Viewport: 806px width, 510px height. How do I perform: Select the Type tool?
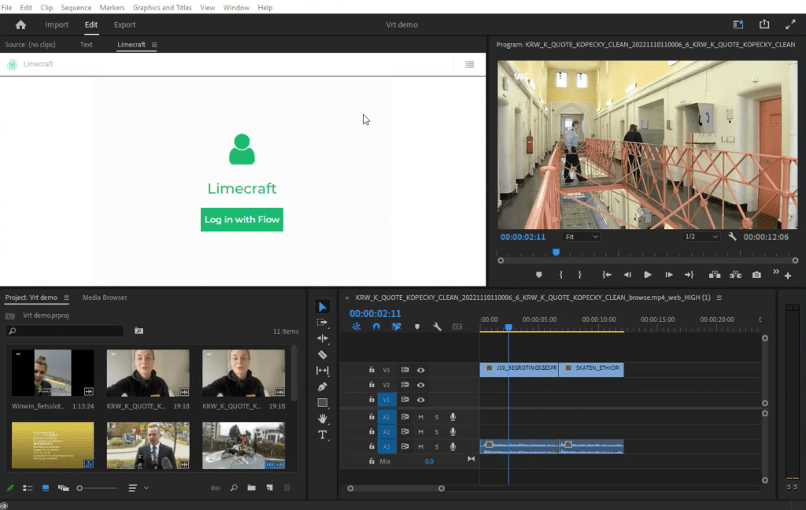click(322, 435)
